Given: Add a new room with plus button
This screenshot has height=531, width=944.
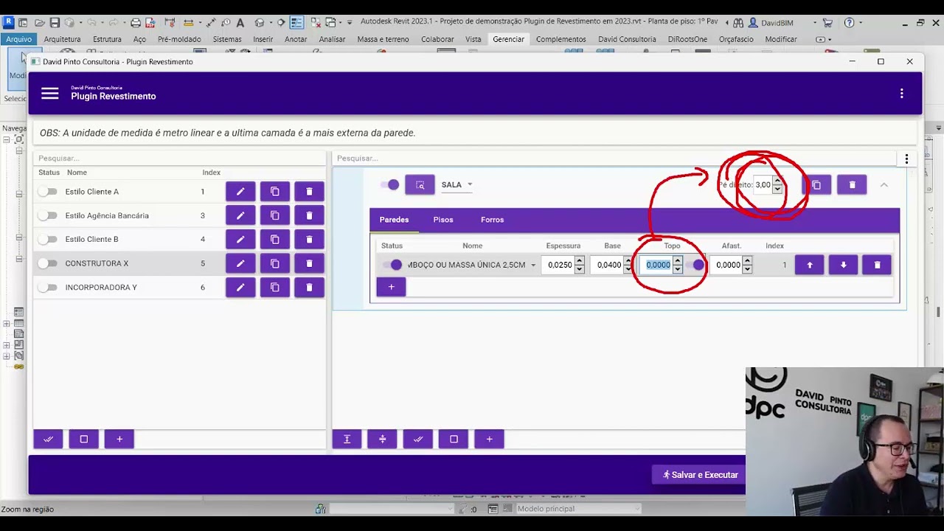Looking at the screenshot, I should click(489, 439).
